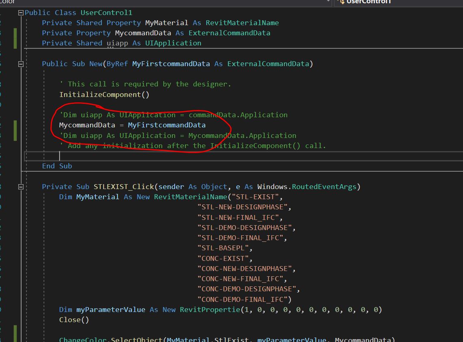
Task: Click the RevitMaterialName type name
Action: point(242,23)
